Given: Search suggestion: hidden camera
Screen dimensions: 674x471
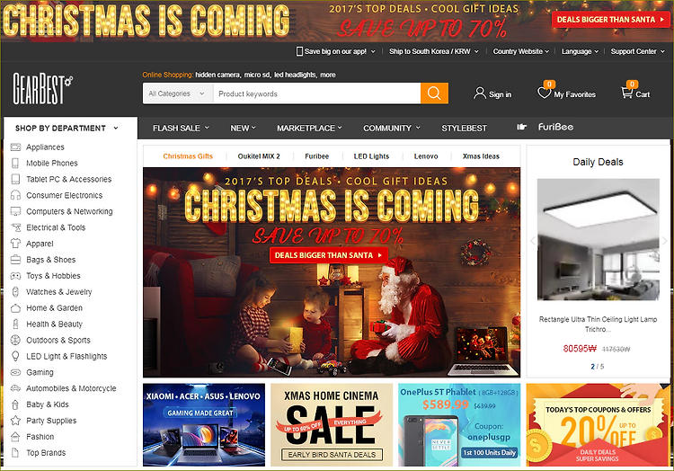Looking at the screenshot, I should [x=217, y=75].
